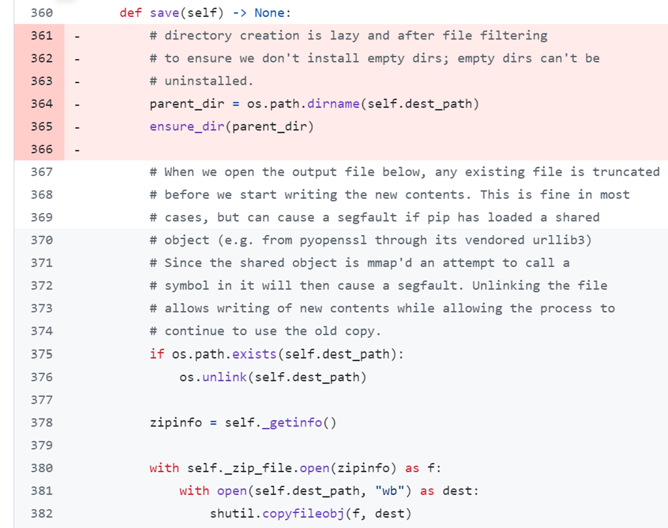Click line number 382
668x528 pixels.
pyautogui.click(x=42, y=513)
